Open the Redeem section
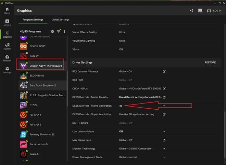 pos(7,58)
